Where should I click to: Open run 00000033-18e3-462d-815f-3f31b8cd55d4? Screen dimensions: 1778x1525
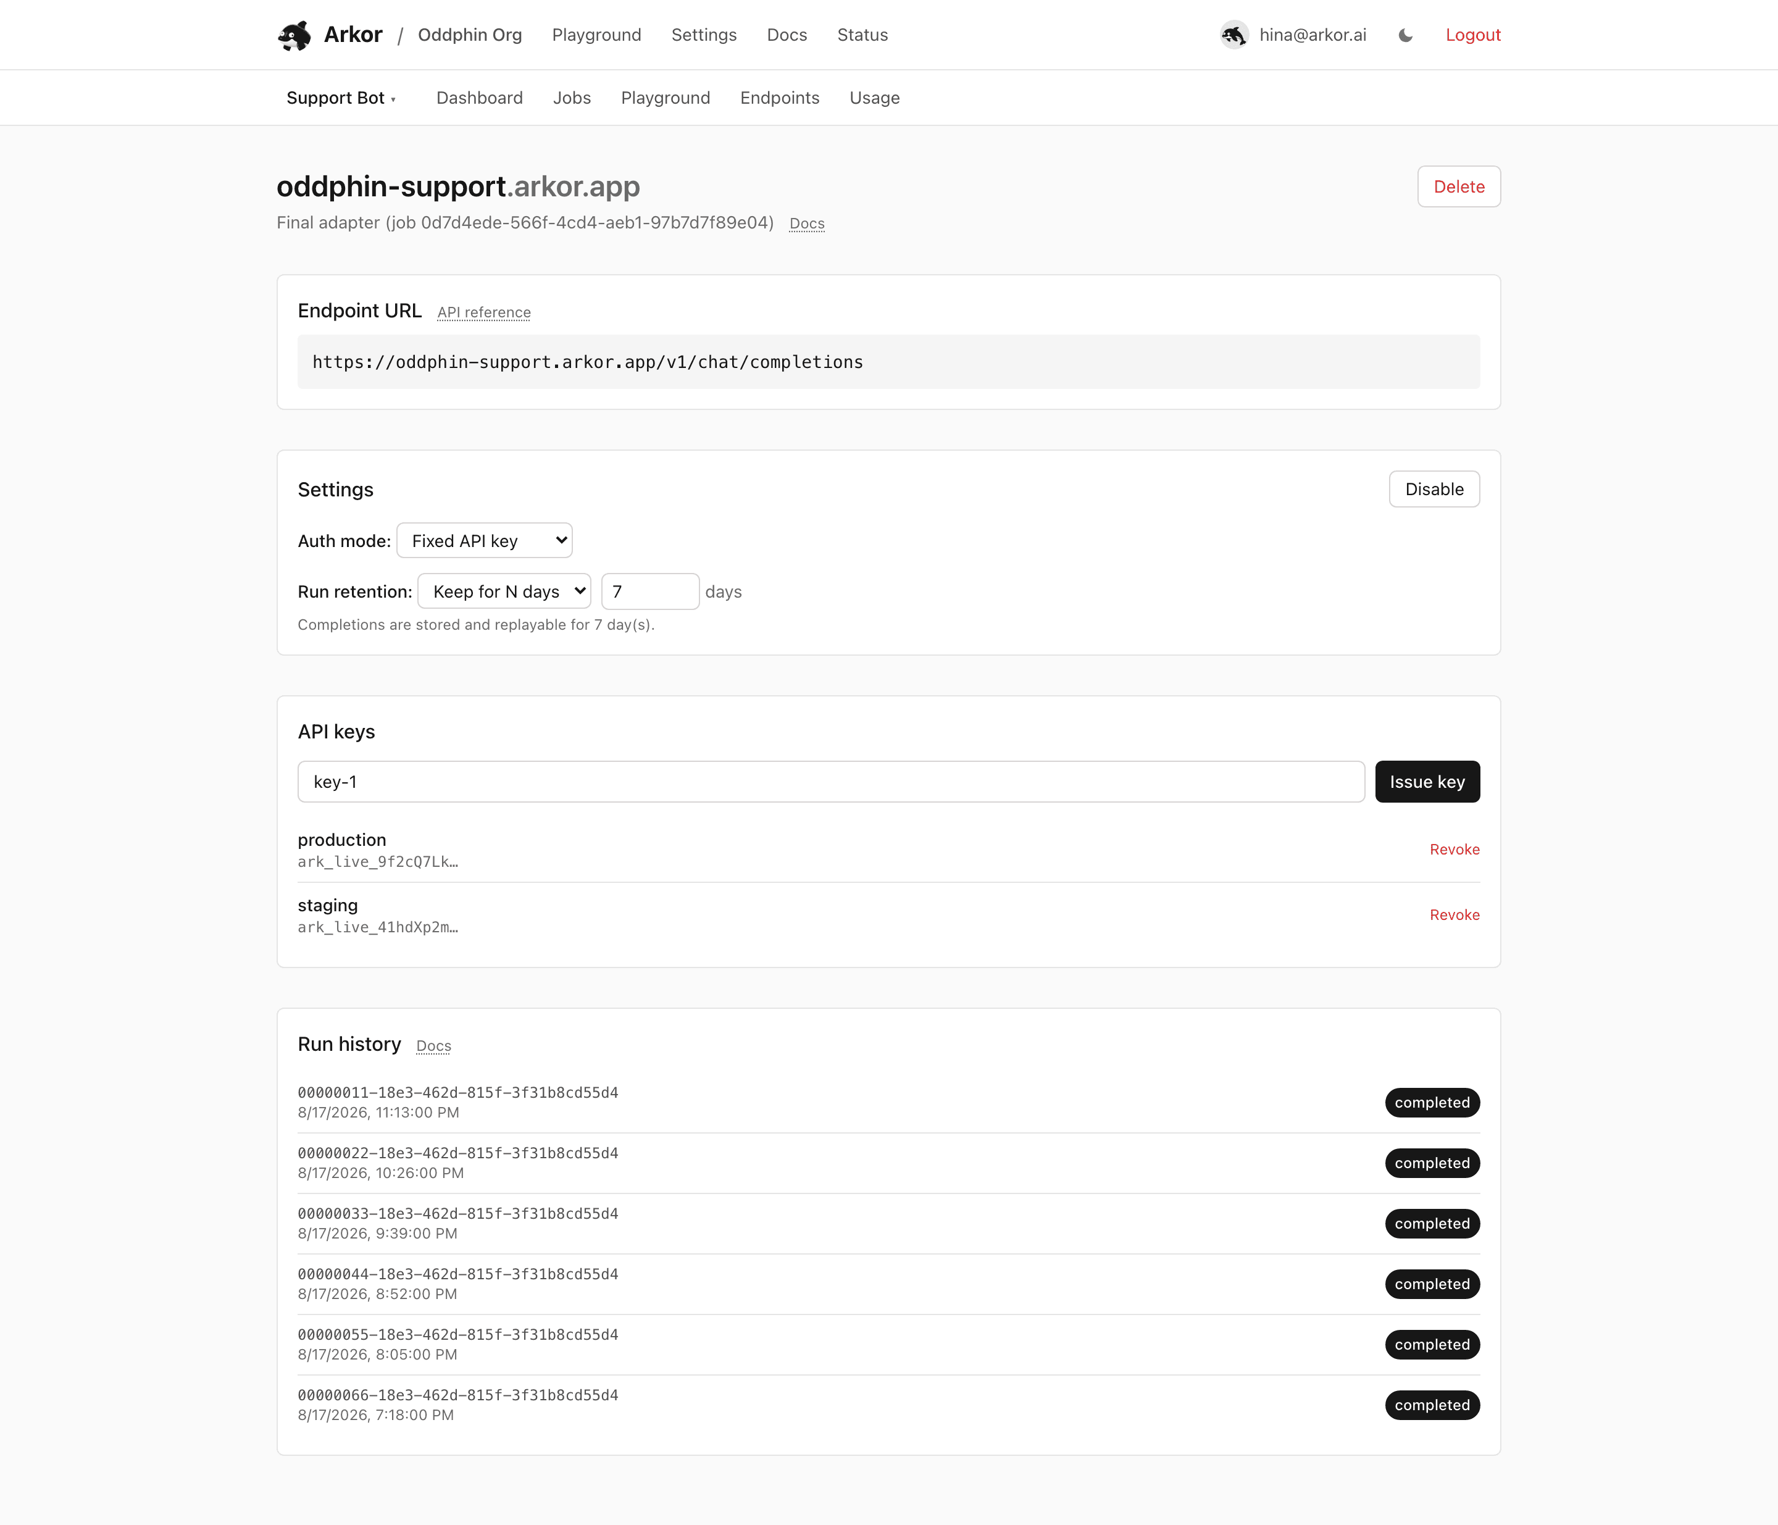tap(888, 1223)
